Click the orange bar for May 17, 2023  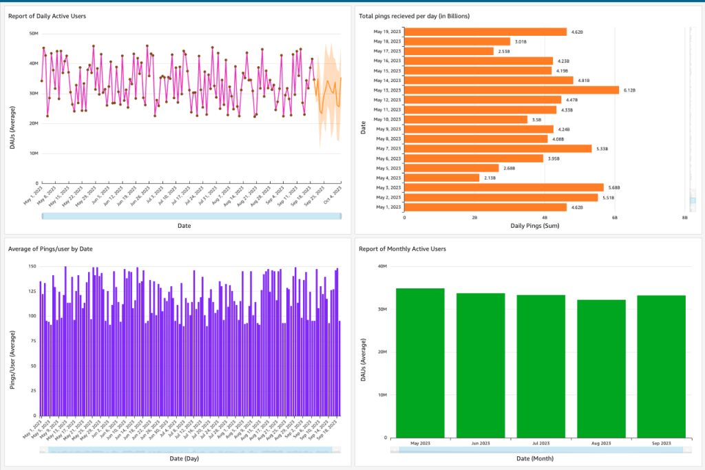(x=449, y=51)
